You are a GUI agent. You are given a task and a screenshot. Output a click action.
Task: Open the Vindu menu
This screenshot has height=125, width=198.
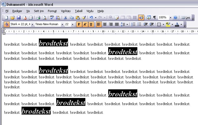point(90,11)
